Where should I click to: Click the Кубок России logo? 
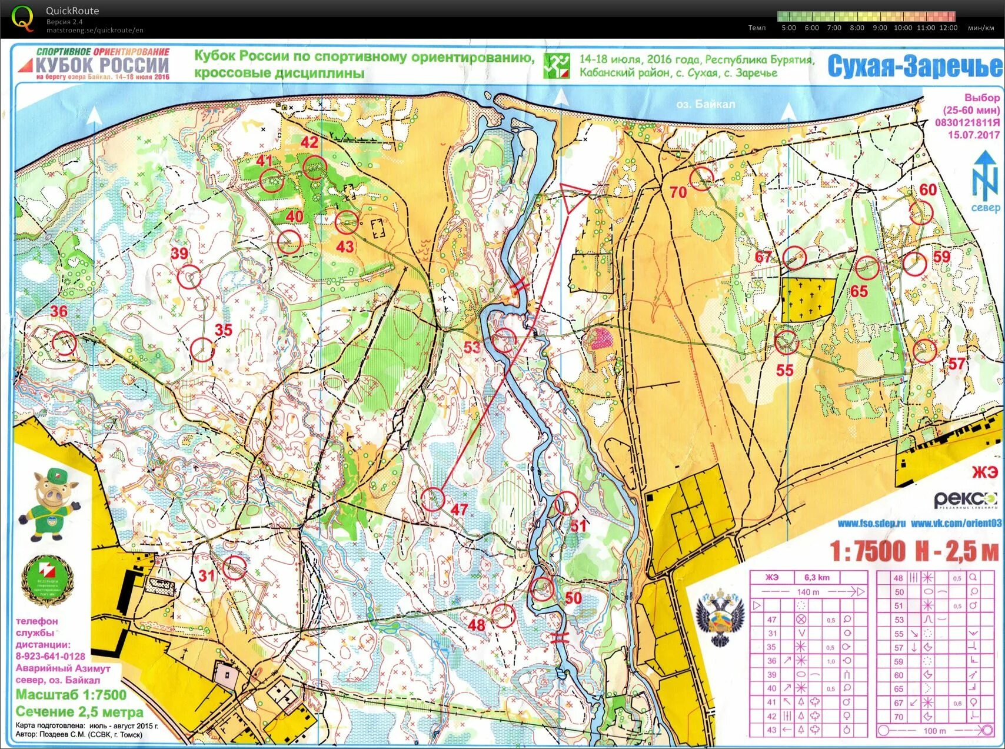click(x=94, y=64)
